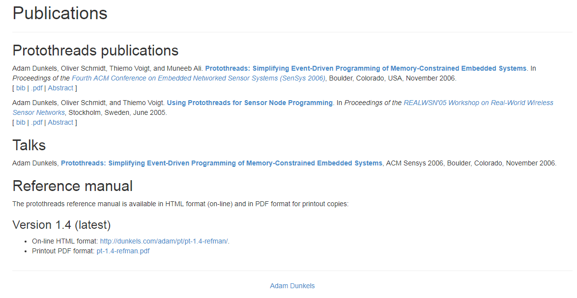Visit the Fourth ACM Conference SenSys 2006 link
The width and height of the screenshot is (577, 298).
coord(199,78)
